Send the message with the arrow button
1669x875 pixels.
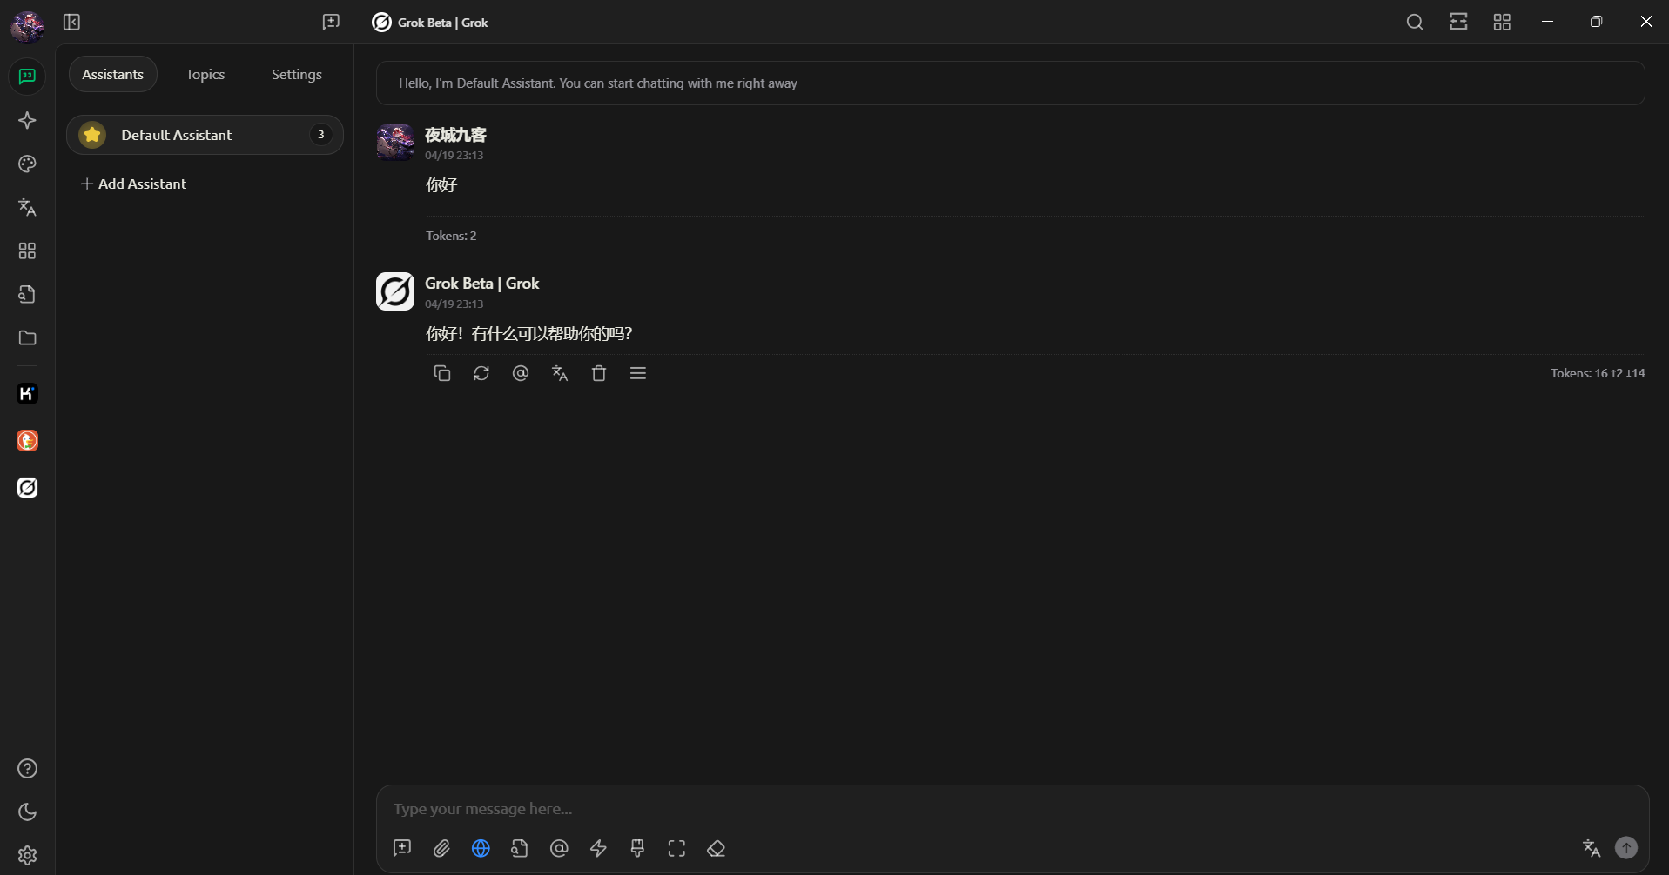(1626, 847)
